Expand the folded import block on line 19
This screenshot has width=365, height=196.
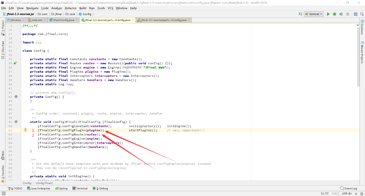point(21,42)
